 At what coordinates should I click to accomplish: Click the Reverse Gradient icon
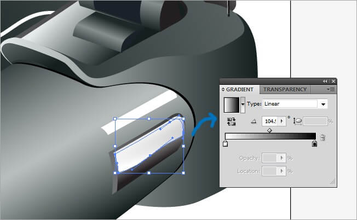point(231,121)
